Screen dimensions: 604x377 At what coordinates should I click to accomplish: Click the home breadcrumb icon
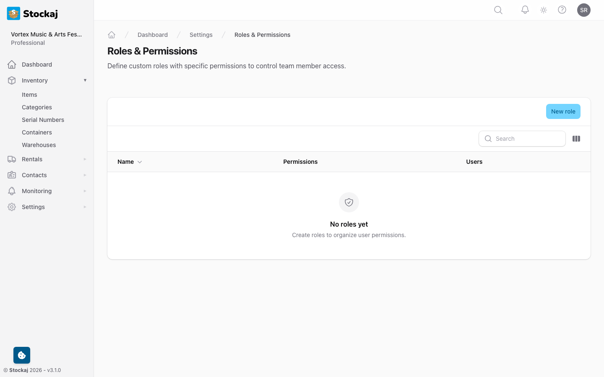click(x=112, y=35)
